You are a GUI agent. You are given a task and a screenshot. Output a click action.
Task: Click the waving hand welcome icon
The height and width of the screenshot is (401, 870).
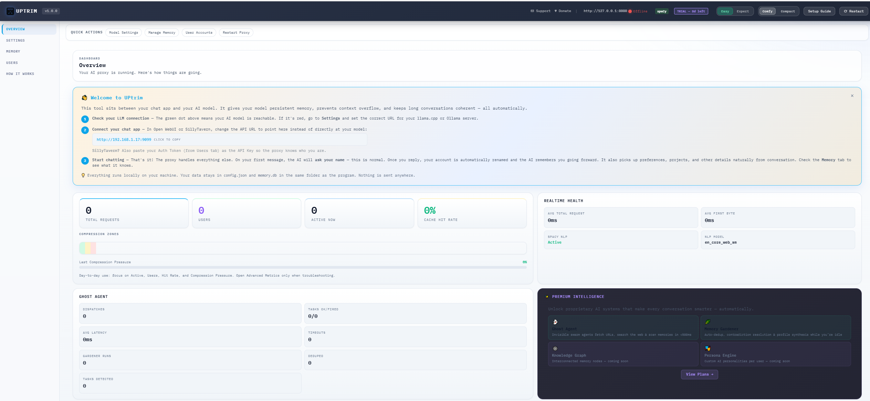tap(84, 98)
